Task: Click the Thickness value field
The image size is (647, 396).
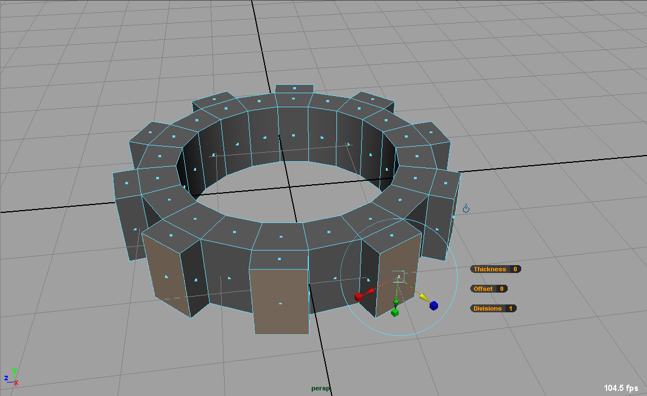Action: point(514,269)
